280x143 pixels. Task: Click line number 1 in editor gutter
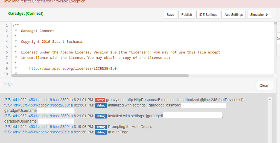pos(7,25)
